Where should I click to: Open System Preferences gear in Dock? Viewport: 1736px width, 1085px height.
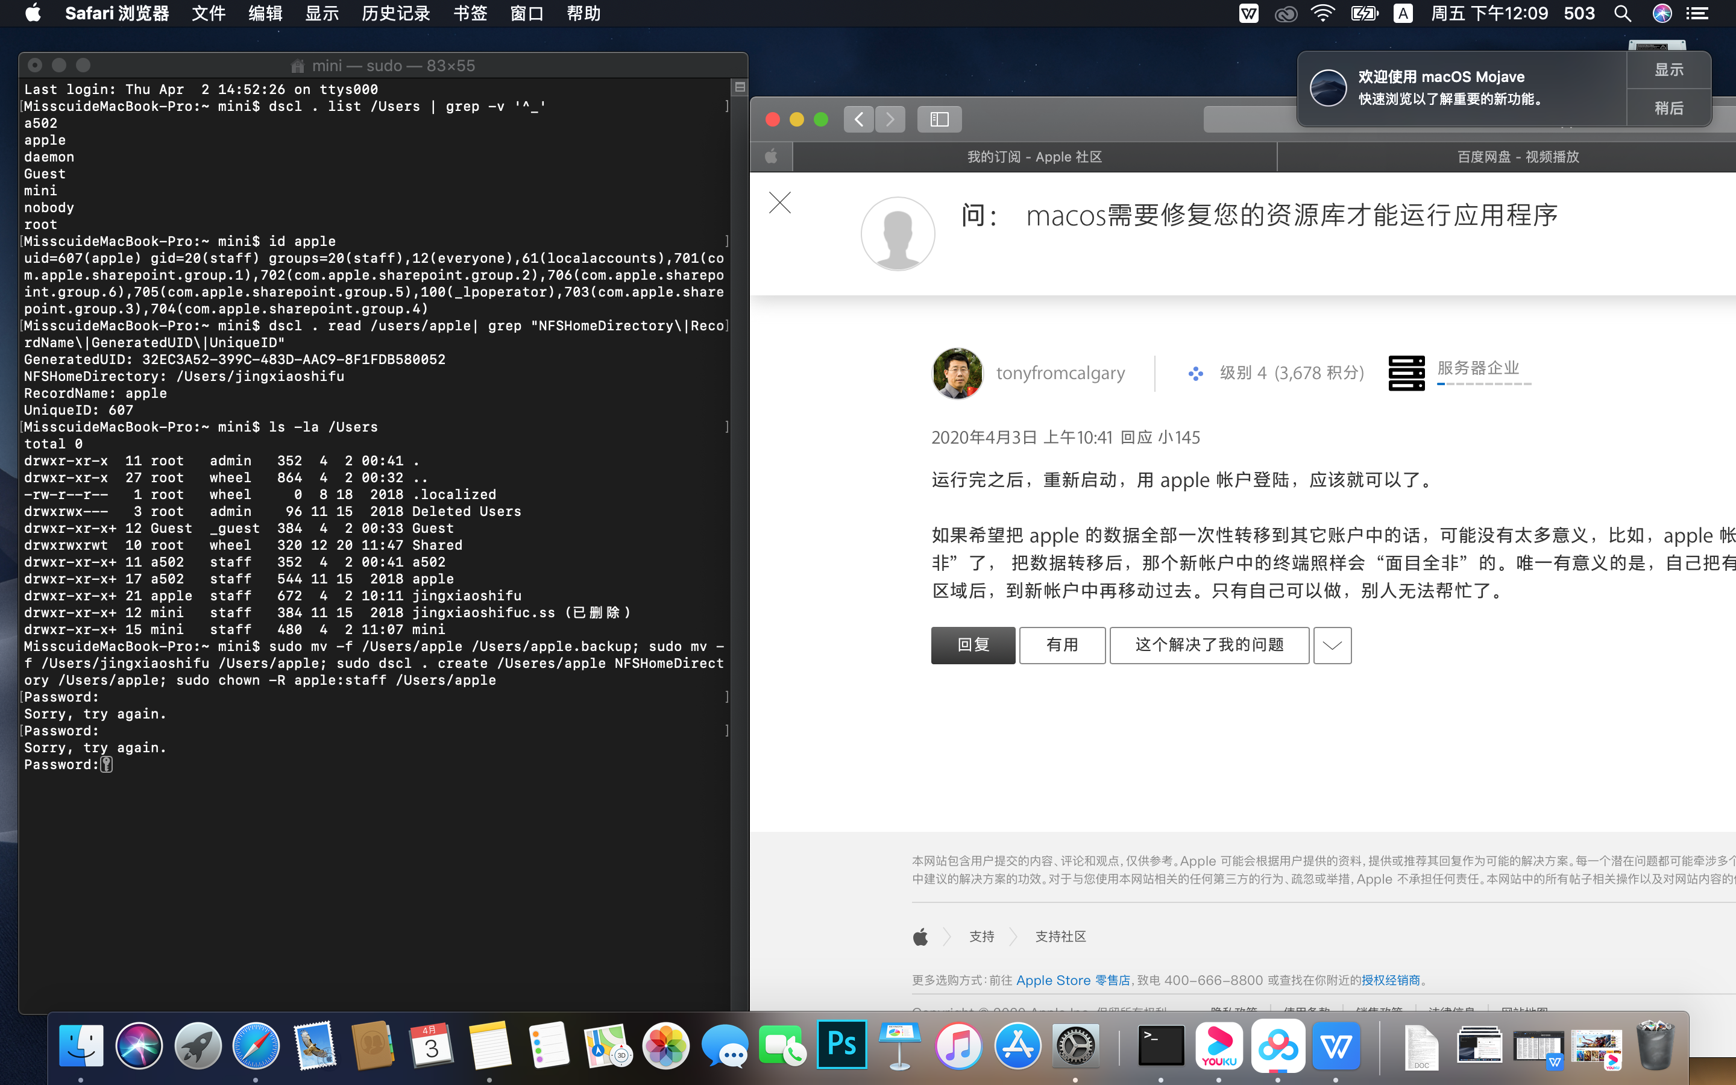1075,1045
